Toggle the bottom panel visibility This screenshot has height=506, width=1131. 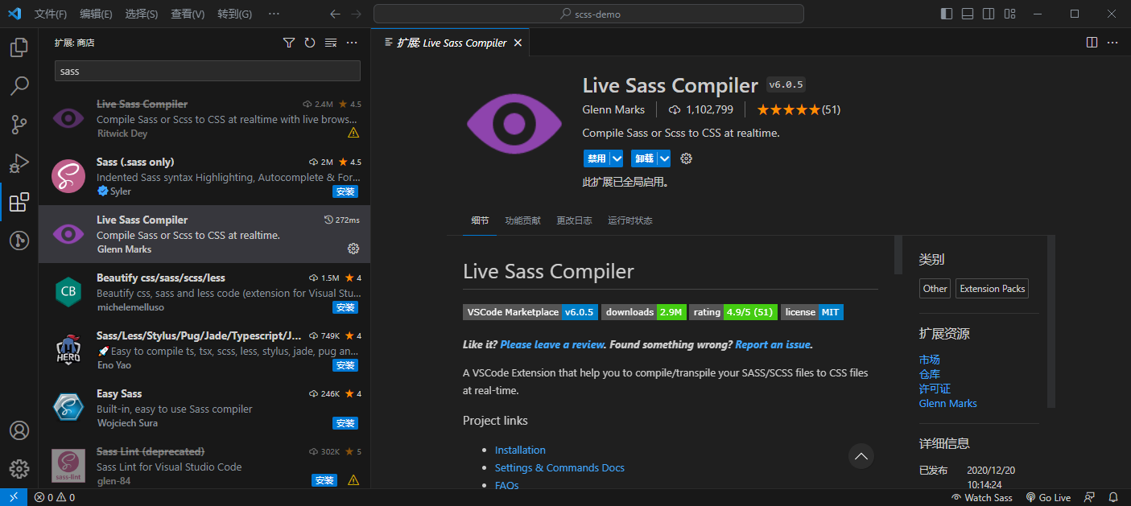(x=968, y=14)
